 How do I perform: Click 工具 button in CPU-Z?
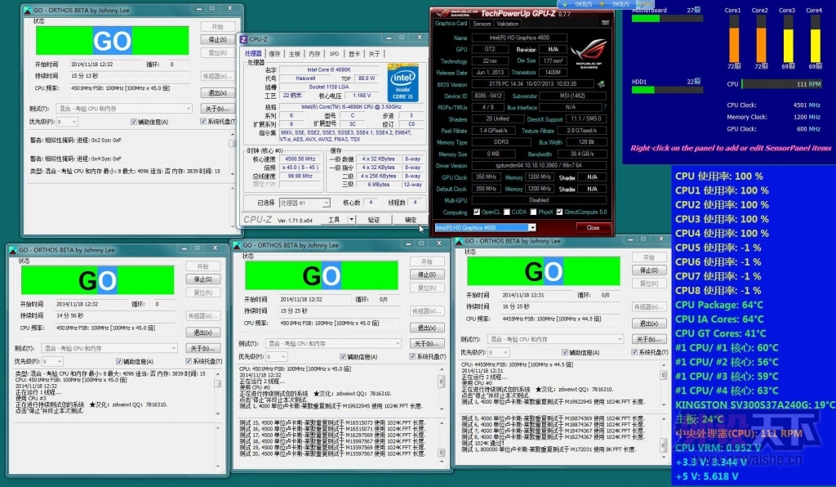click(334, 220)
